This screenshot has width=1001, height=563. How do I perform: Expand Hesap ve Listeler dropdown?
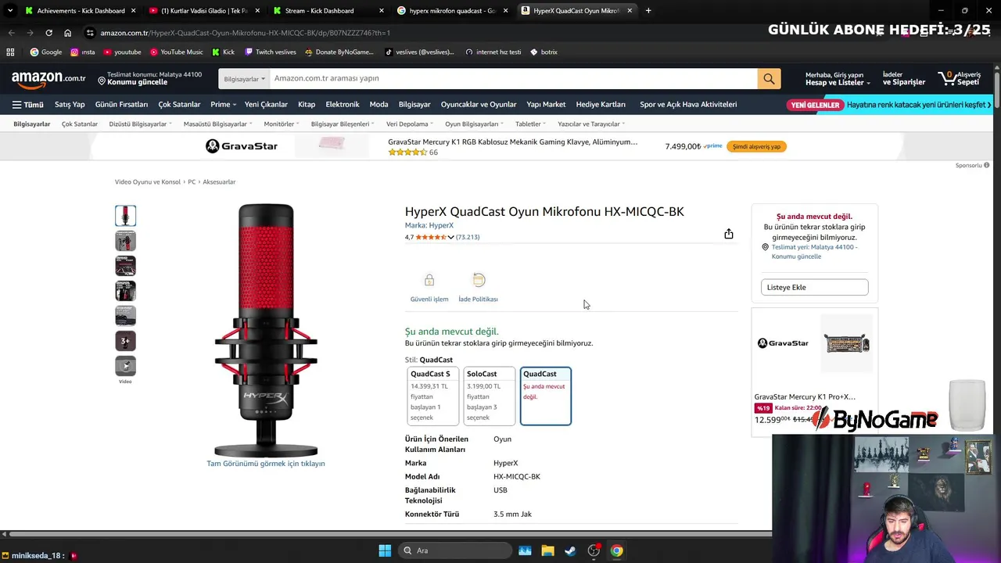point(838,78)
